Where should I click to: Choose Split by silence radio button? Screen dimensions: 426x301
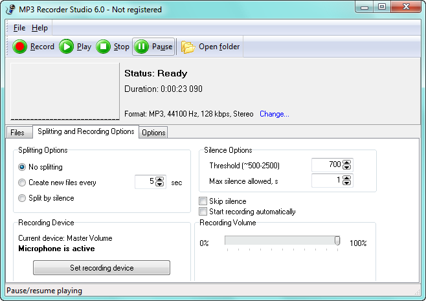click(22, 198)
